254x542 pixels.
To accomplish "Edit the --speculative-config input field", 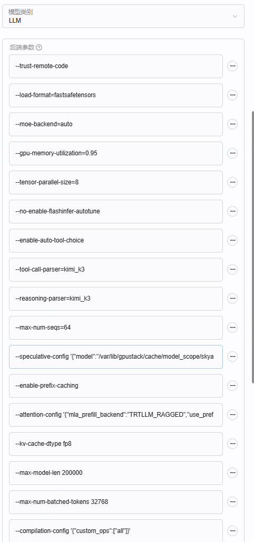I will tap(116, 357).
